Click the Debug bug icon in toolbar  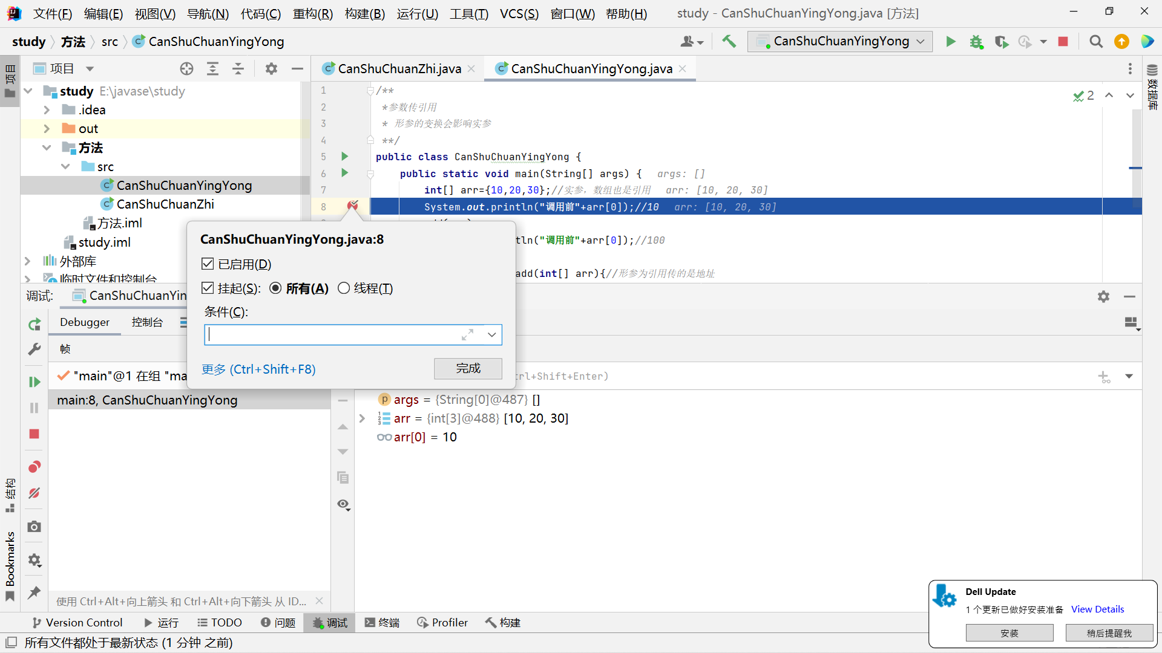(976, 42)
